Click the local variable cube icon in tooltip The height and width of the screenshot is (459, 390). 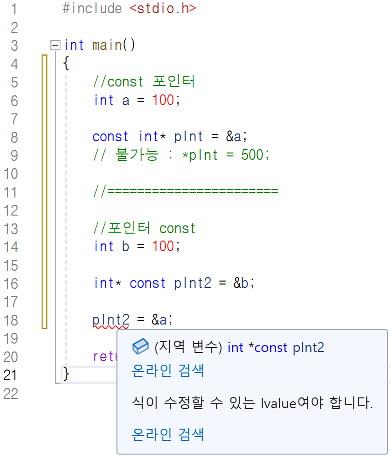tap(140, 347)
